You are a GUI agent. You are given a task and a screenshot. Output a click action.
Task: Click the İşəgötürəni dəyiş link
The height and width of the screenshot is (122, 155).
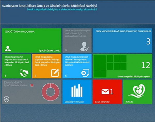click(x=49, y=50)
